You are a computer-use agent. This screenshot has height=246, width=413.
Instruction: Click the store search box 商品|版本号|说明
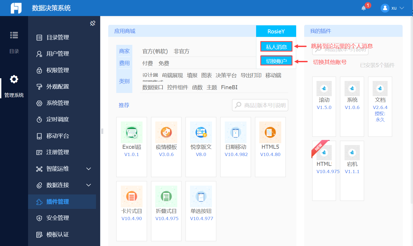(x=260, y=105)
